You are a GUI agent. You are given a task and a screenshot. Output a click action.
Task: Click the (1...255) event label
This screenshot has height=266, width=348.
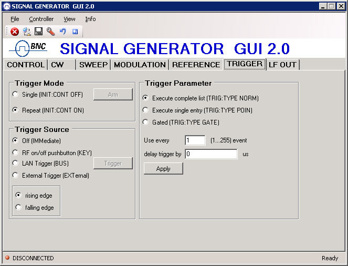[x=229, y=140]
